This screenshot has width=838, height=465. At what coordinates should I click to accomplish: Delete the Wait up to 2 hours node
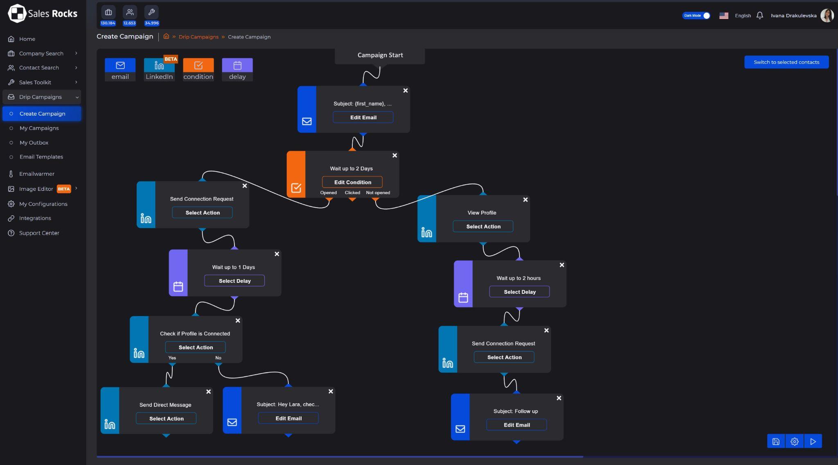point(562,265)
